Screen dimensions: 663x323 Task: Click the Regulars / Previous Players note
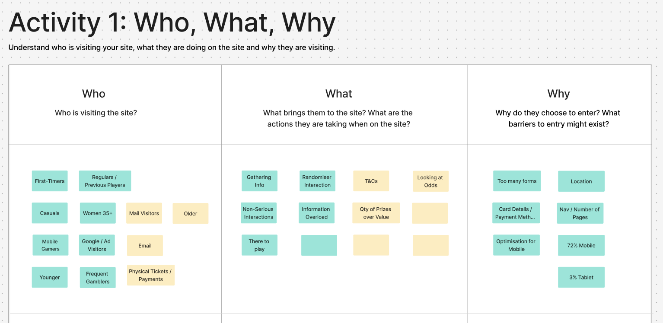coord(105,181)
